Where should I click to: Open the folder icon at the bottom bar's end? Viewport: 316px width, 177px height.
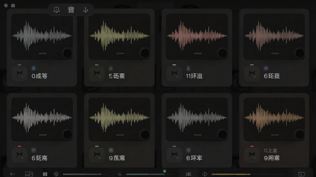point(301,174)
